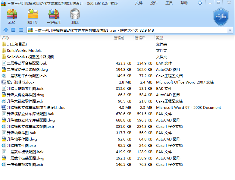Select 一层载车板装配图.exb Caxa icon
This screenshot has height=180, width=235.
point(4,164)
